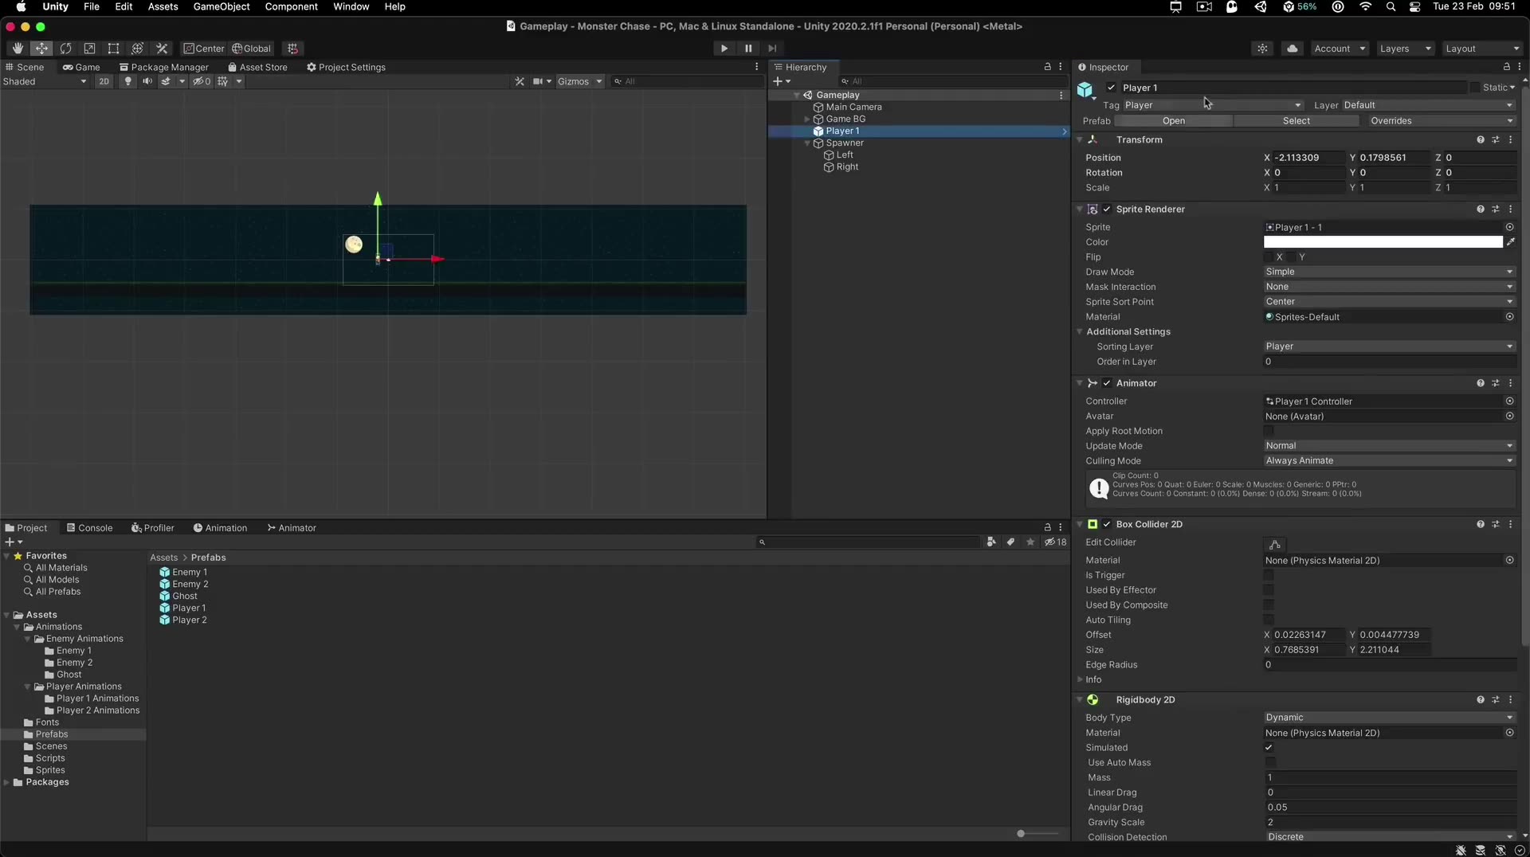This screenshot has width=1530, height=857.
Task: Select the Move tool
Action: (41, 49)
